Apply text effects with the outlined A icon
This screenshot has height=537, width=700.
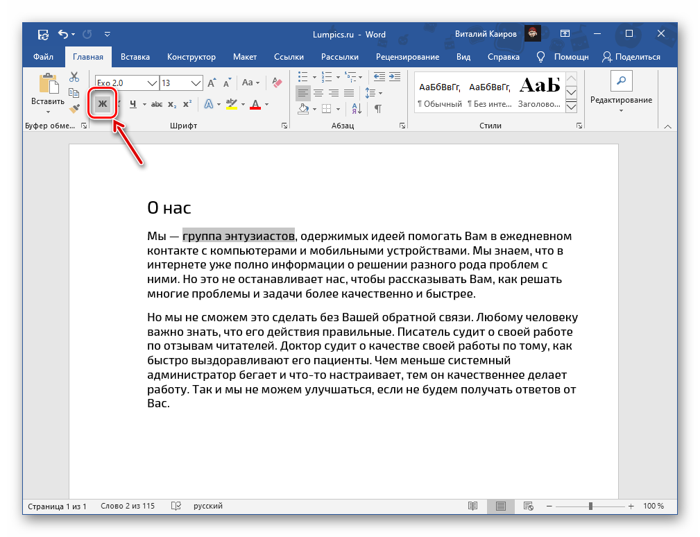(x=209, y=104)
